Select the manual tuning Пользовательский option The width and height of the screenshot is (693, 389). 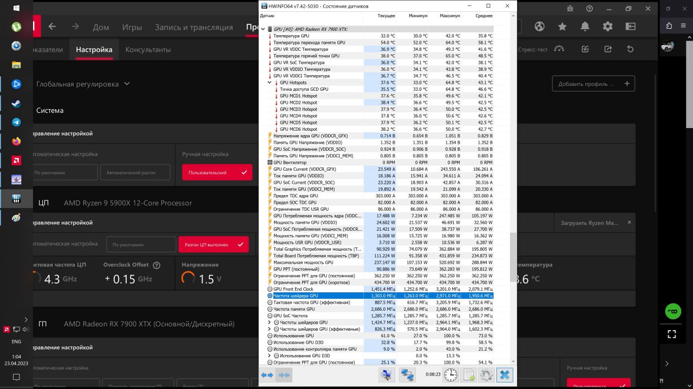tap(217, 172)
